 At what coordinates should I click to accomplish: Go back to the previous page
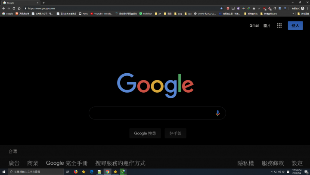coord(3,8)
